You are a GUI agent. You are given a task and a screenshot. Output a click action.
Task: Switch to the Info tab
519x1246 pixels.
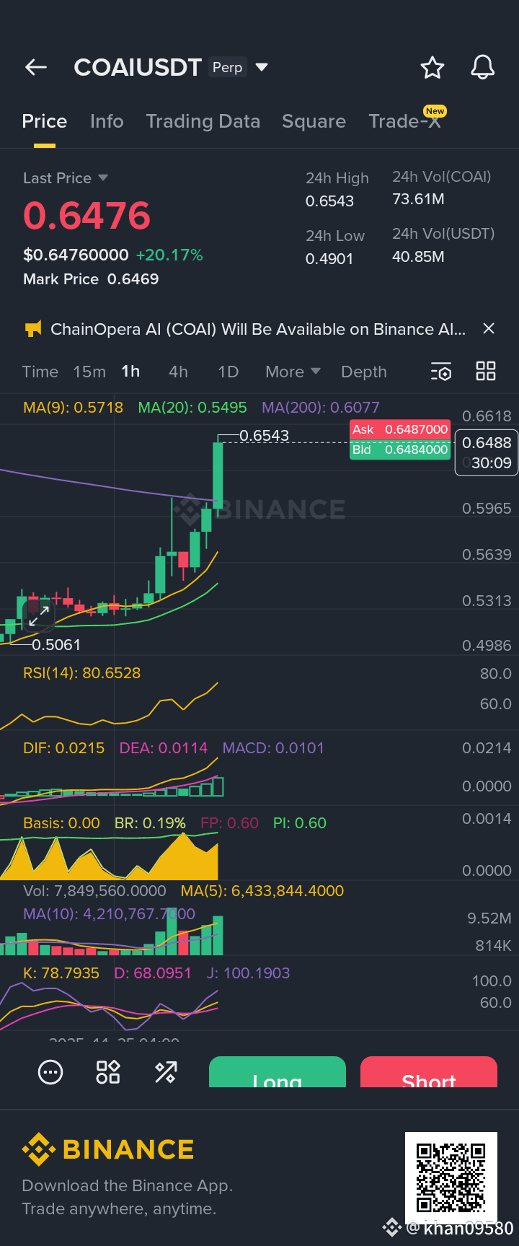point(107,121)
